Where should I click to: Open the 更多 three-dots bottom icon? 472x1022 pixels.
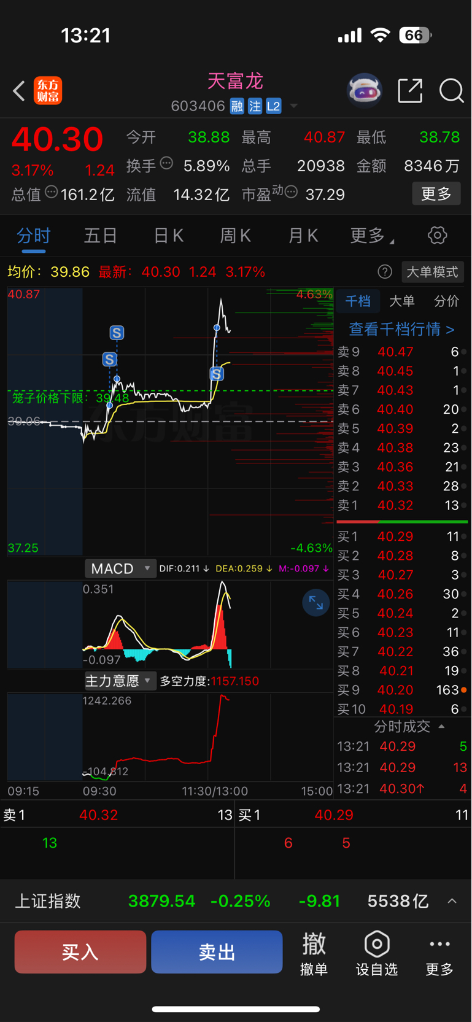[x=439, y=953]
